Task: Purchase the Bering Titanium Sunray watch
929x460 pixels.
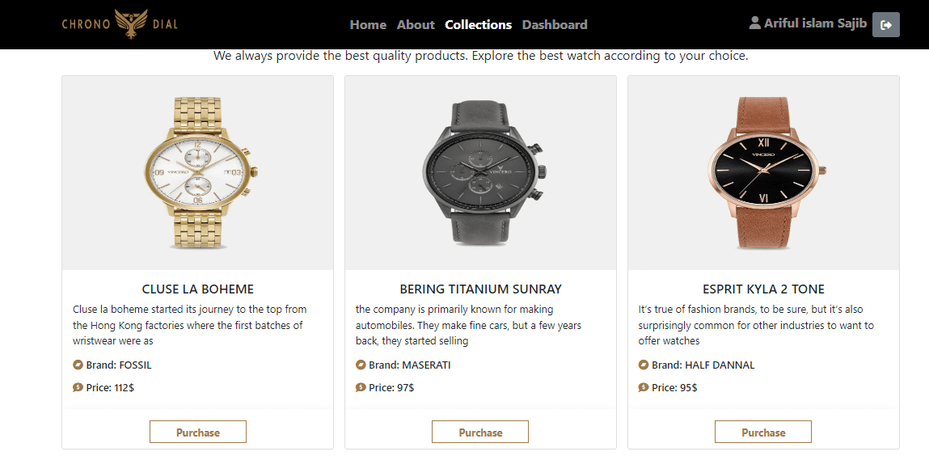Action: click(x=480, y=433)
